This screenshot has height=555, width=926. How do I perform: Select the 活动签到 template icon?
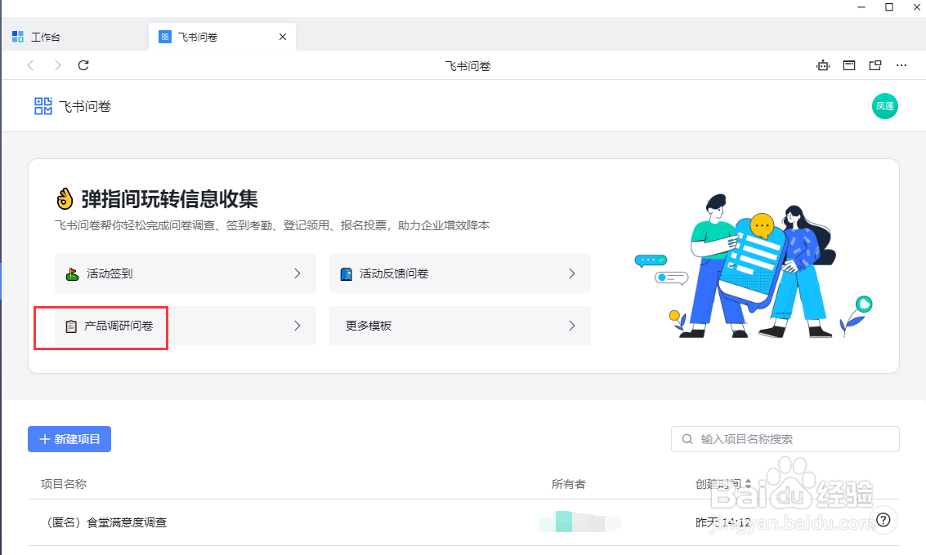[72, 273]
